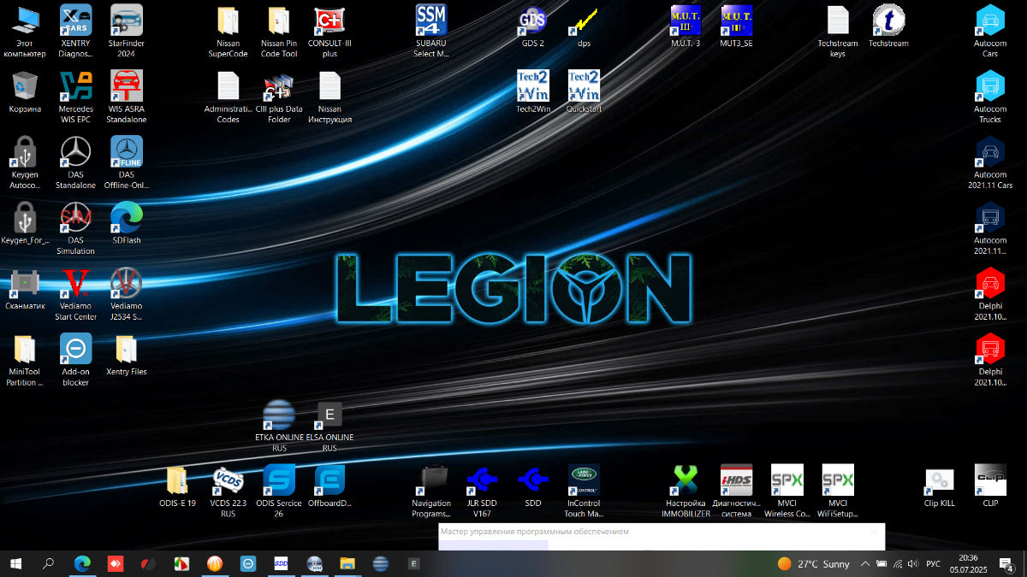Select the Add-on blocker icon

(76, 349)
